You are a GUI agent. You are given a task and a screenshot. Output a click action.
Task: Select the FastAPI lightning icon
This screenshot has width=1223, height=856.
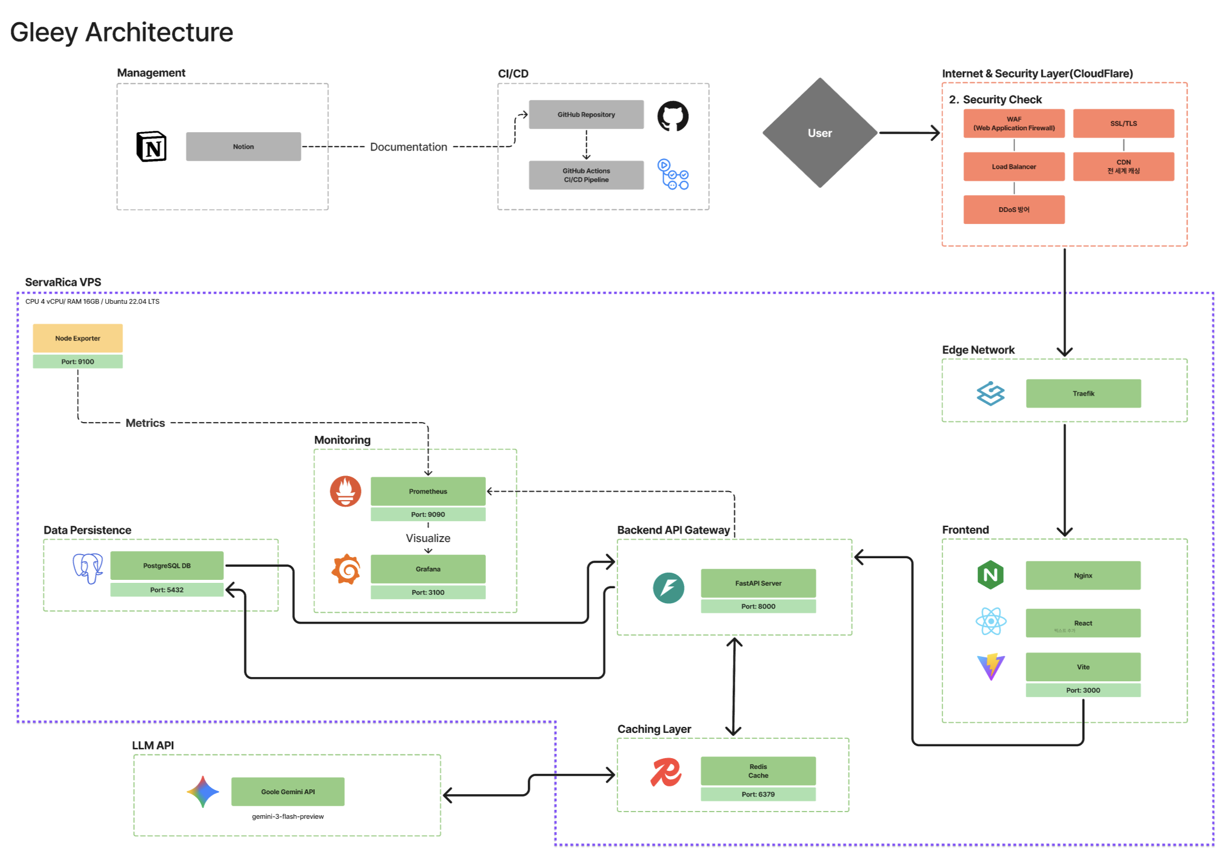pos(669,588)
